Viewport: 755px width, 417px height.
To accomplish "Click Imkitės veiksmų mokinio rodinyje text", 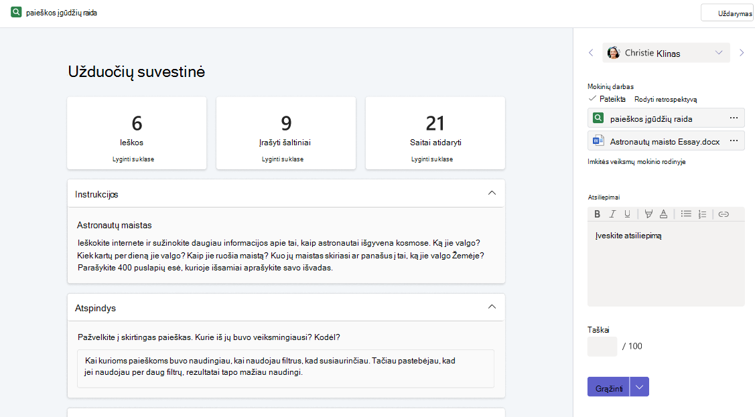I will (636, 161).
